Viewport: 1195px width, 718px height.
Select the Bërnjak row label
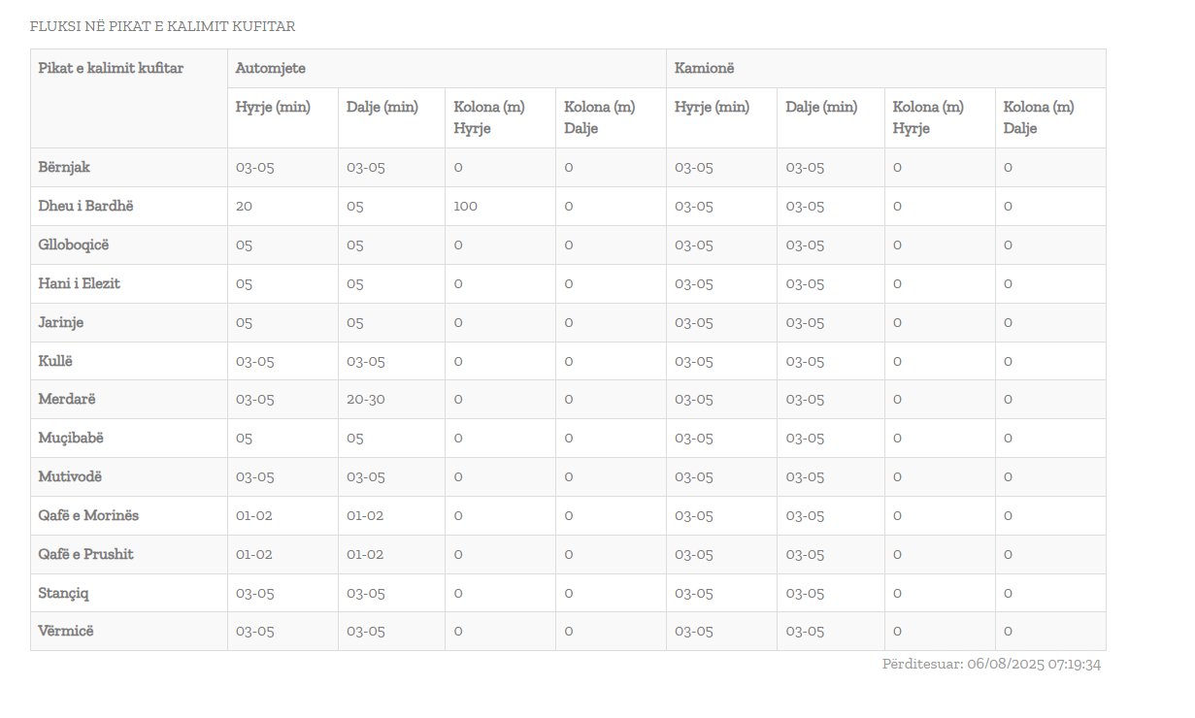click(64, 167)
